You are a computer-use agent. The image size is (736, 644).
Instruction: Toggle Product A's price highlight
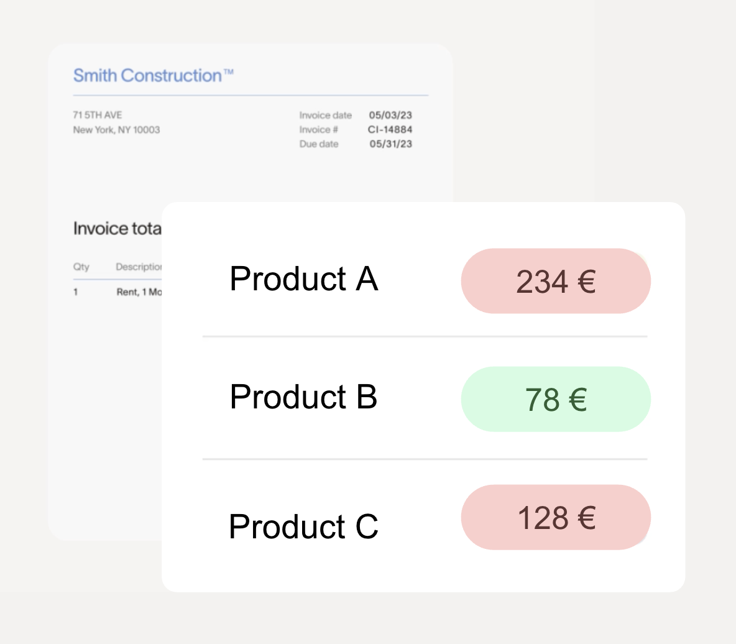coord(555,280)
